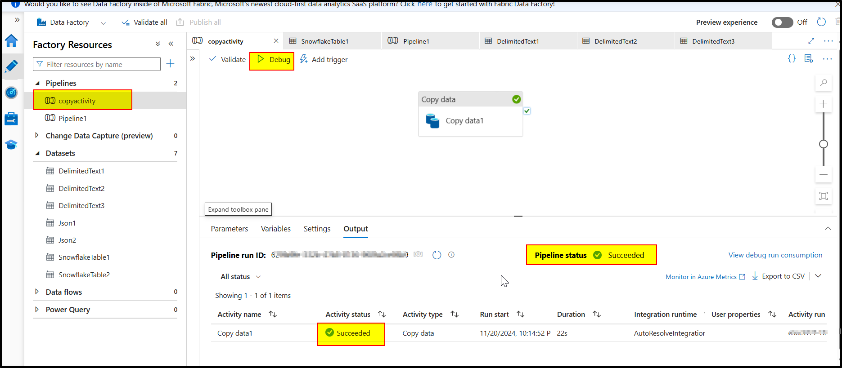842x368 pixels.
Task: Expand the left navigation with double chevron
Action: [17, 20]
